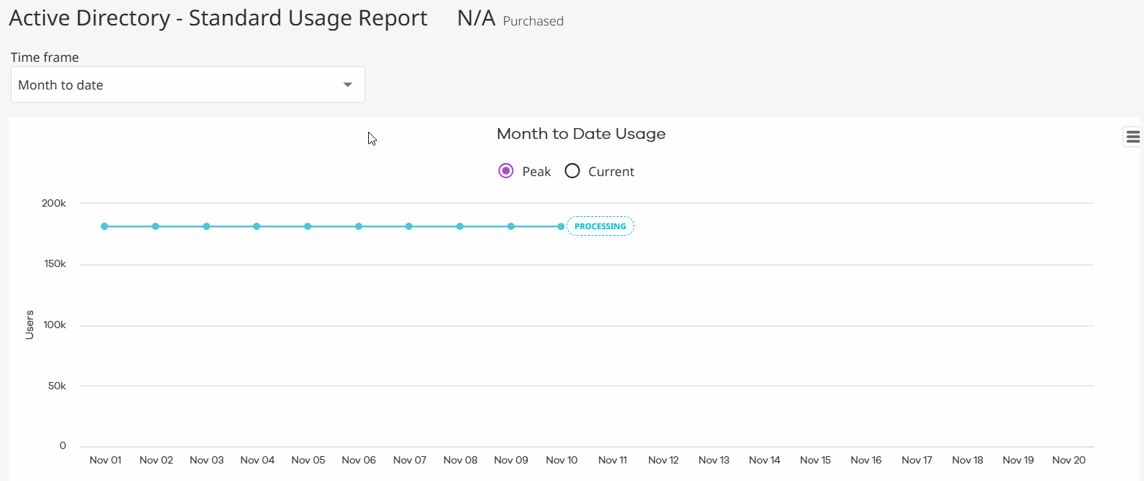This screenshot has height=481, width=1144.
Task: Click the Nov 01 data point
Action: [x=104, y=226]
